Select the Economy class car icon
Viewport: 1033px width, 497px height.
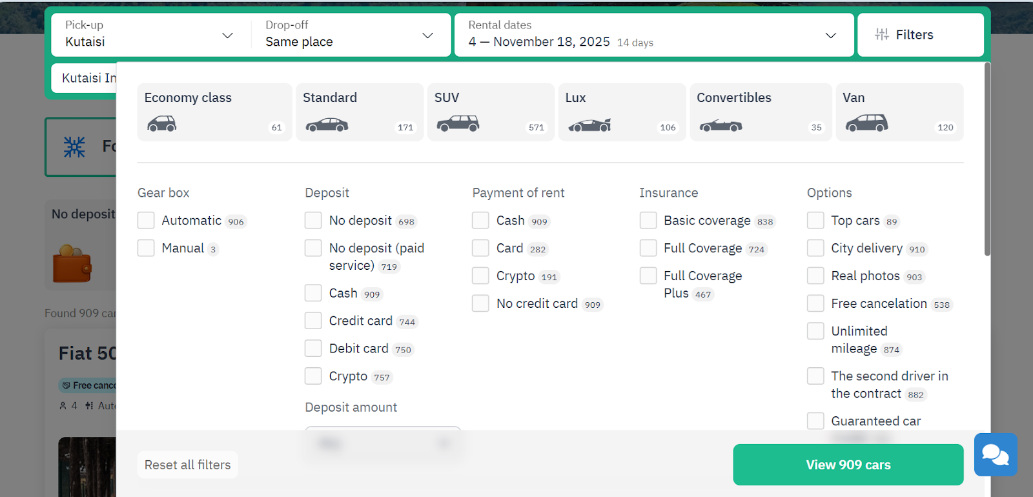pyautogui.click(x=161, y=123)
